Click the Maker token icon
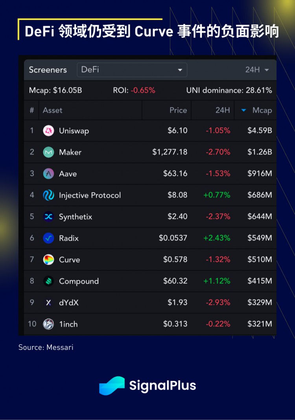This screenshot has height=420, width=295. point(48,152)
